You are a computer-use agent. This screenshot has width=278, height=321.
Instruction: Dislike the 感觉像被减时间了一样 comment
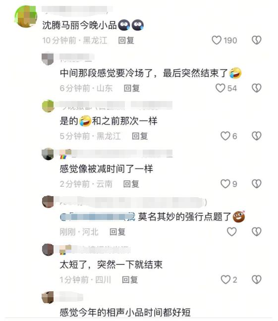tap(257, 184)
